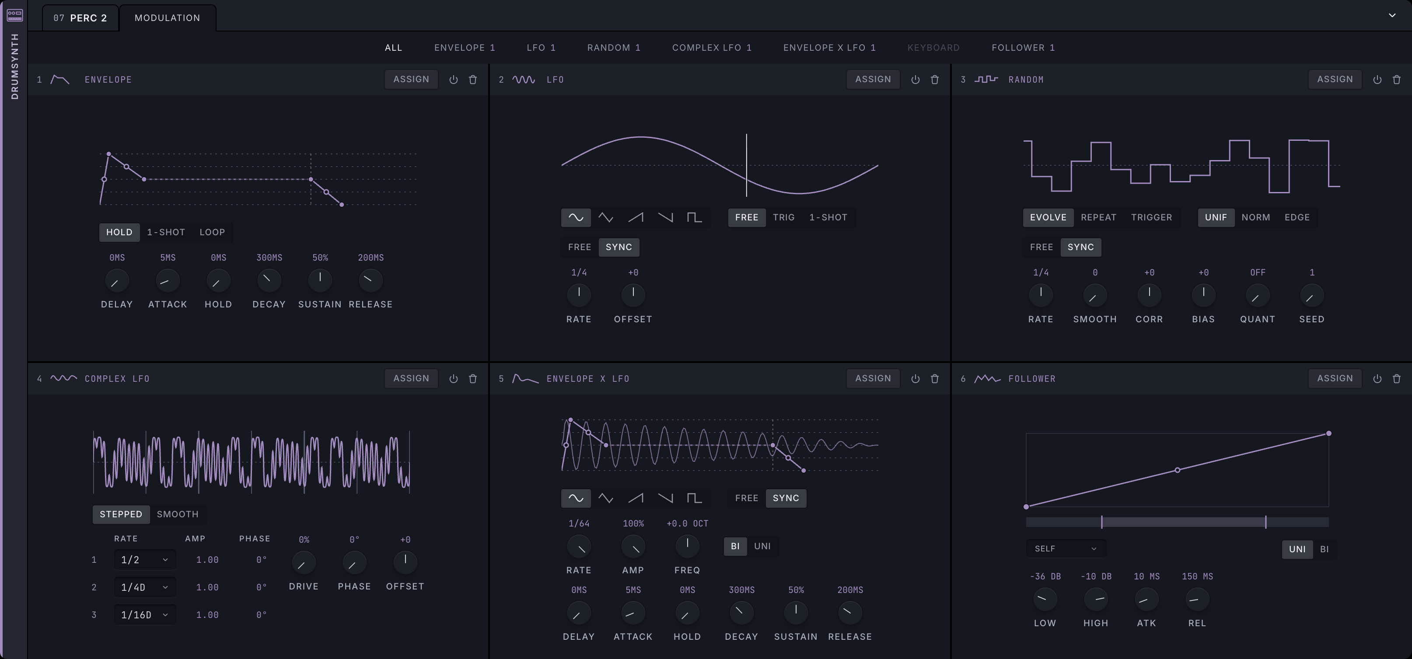Open the 07 PERC 2 tab
Image resolution: width=1412 pixels, height=659 pixels.
80,18
